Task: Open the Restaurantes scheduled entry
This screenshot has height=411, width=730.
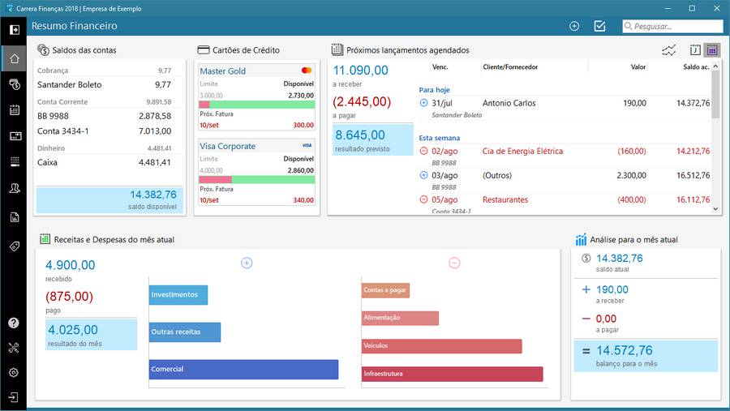Action: [565, 203]
